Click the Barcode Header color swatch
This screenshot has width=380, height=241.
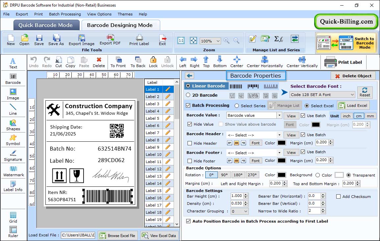[x=282, y=143]
